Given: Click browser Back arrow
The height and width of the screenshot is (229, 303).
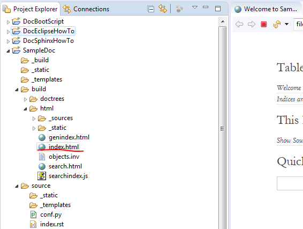Looking at the screenshot, I should (239, 24).
